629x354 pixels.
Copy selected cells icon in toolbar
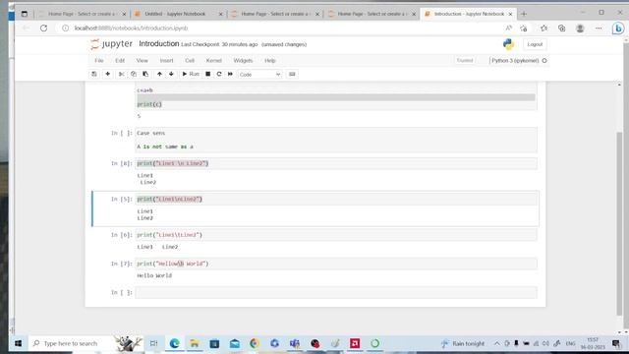coord(134,75)
